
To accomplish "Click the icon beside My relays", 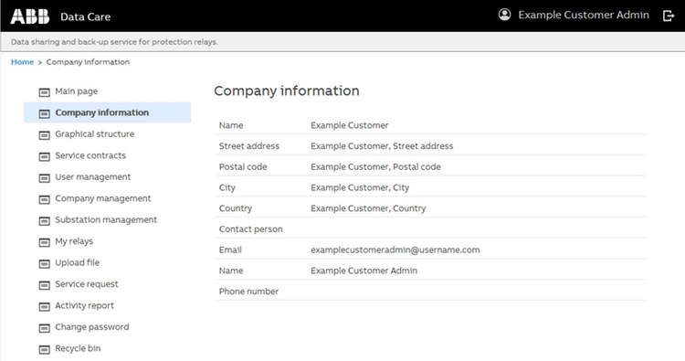I will 45,242.
